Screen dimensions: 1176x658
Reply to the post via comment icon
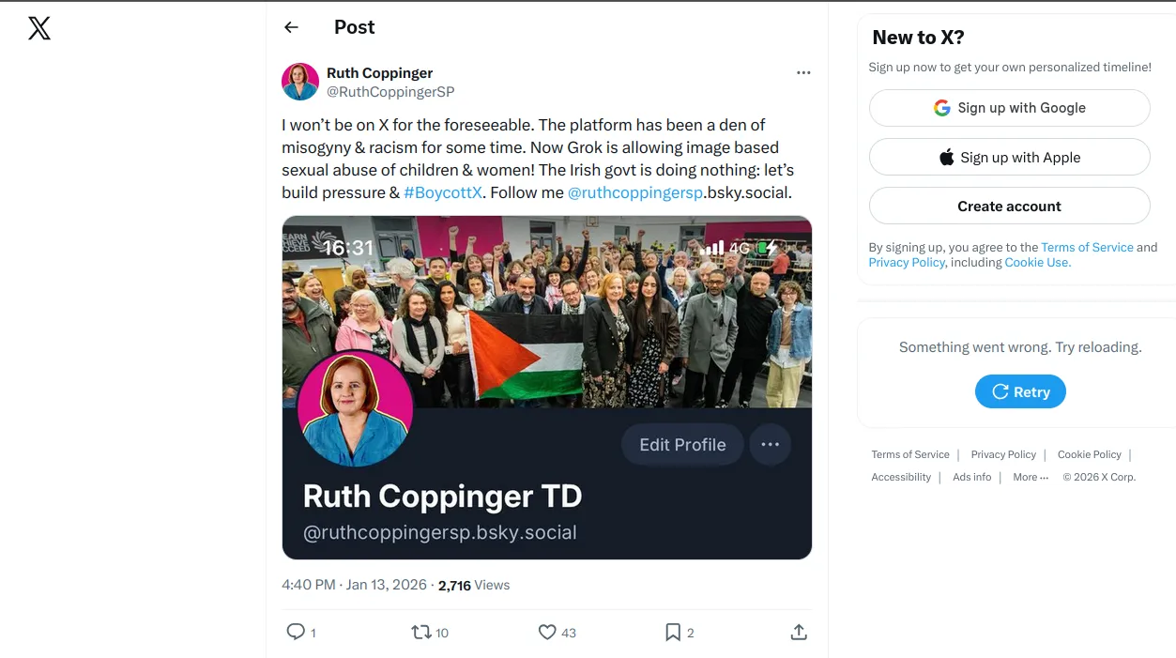click(x=296, y=632)
